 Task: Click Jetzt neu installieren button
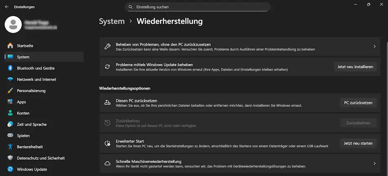(355, 67)
